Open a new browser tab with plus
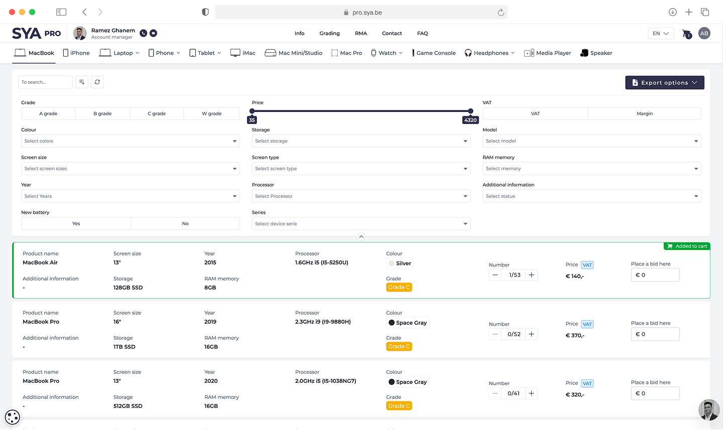The width and height of the screenshot is (723, 430). coord(689,12)
